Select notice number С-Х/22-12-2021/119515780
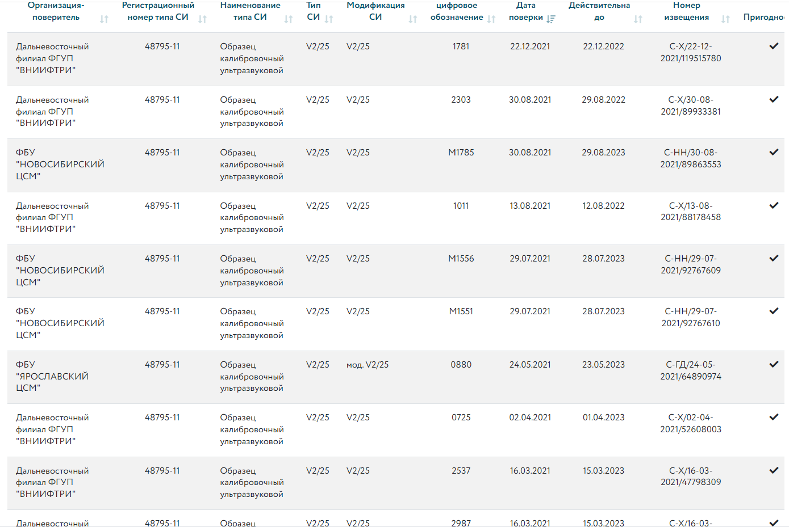The width and height of the screenshot is (789, 527). click(x=690, y=52)
